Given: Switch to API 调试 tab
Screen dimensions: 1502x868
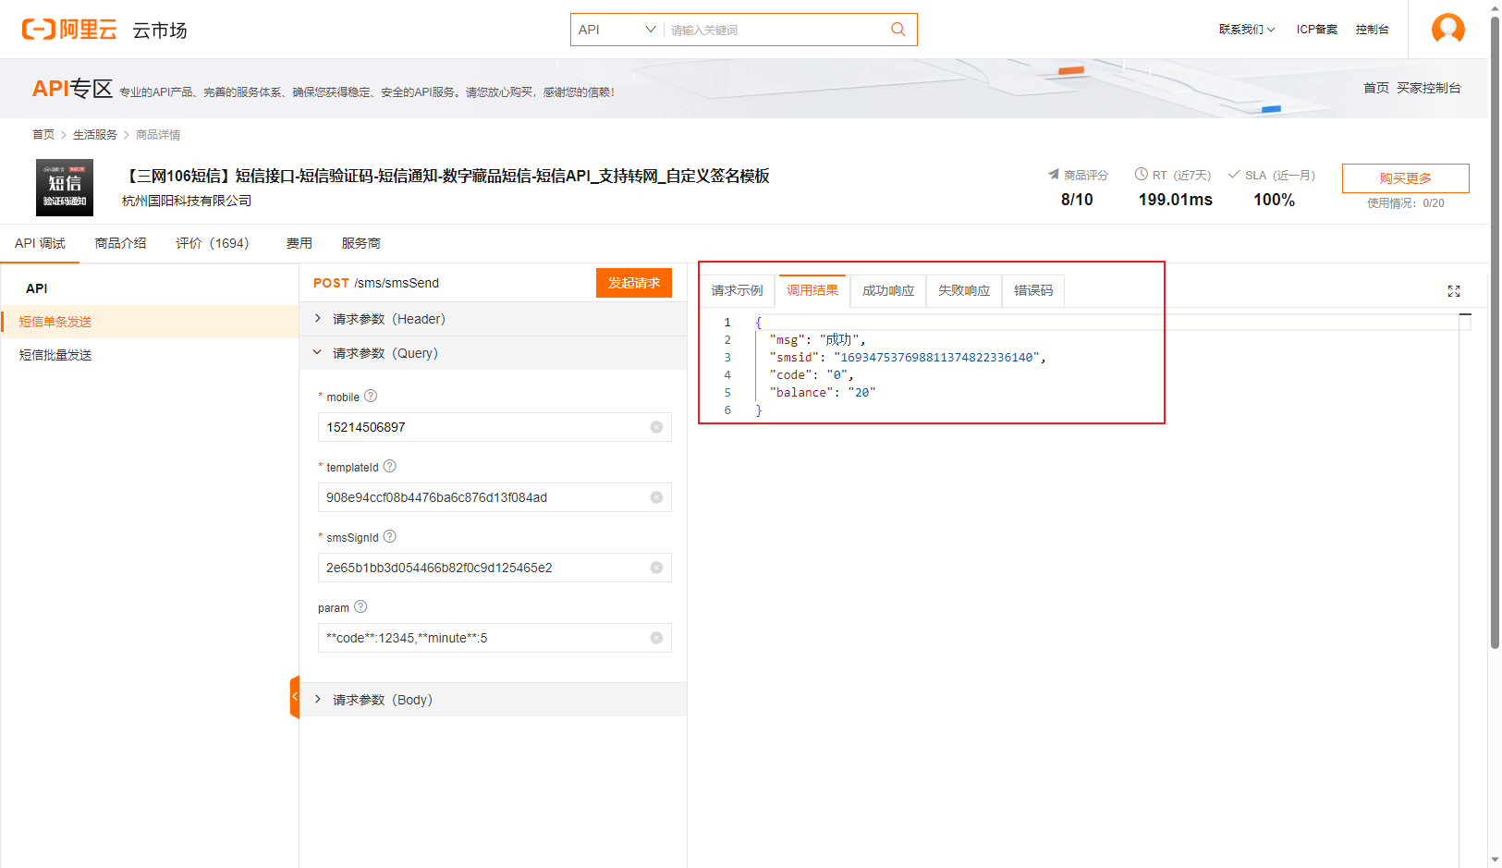Looking at the screenshot, I should pos(40,243).
